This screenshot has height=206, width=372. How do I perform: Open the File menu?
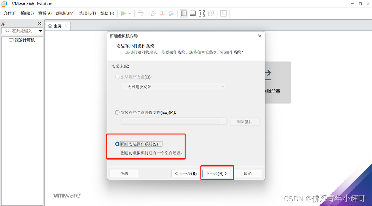[10, 14]
